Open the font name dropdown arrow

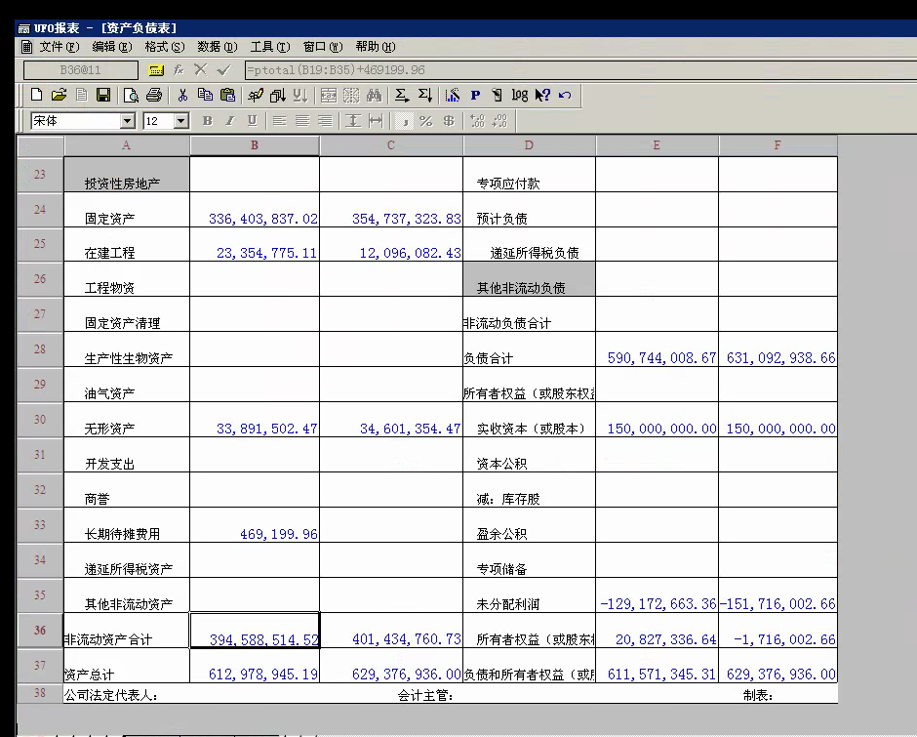coord(128,121)
